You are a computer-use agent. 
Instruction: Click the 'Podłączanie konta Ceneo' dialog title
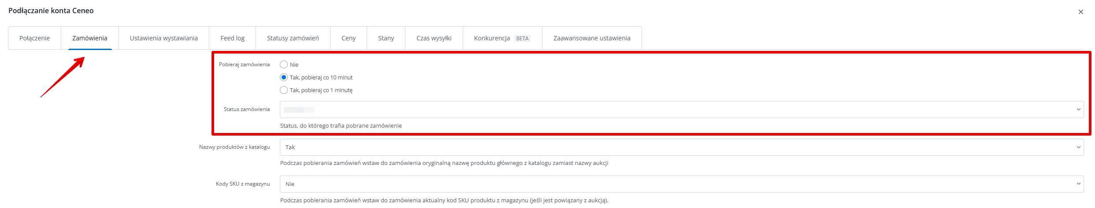[x=51, y=11]
